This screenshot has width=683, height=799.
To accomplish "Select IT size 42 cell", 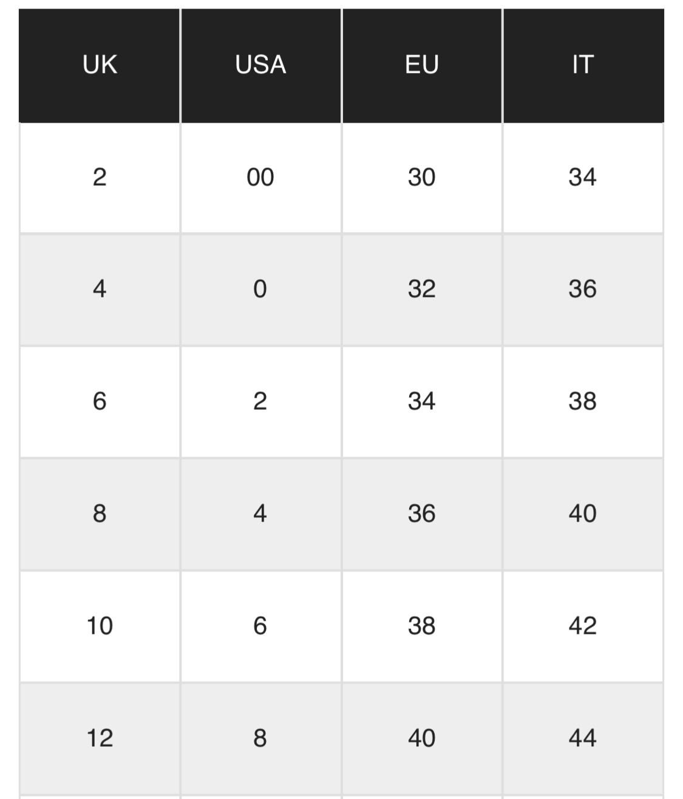I will tap(582, 626).
